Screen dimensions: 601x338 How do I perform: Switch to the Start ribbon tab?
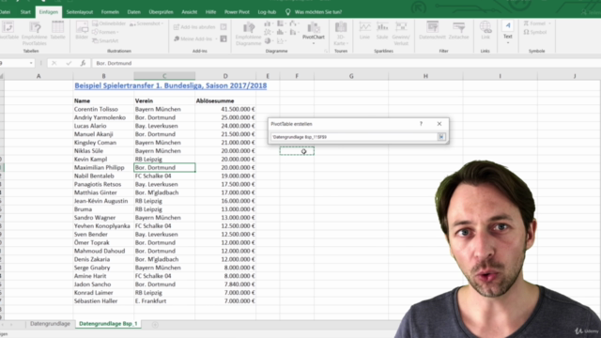(25, 12)
